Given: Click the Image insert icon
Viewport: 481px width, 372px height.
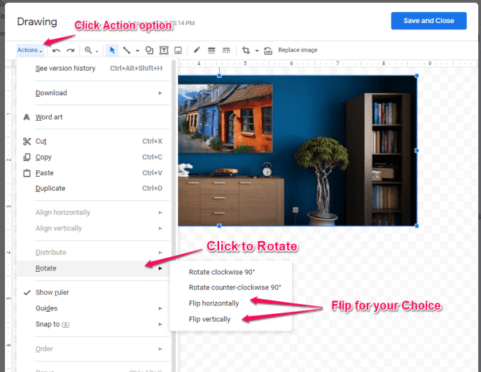Looking at the screenshot, I should (178, 50).
